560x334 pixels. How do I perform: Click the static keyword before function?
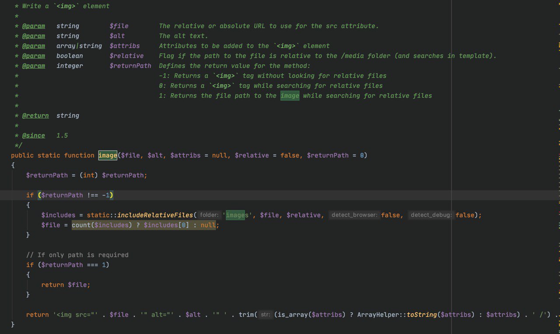[x=49, y=155]
